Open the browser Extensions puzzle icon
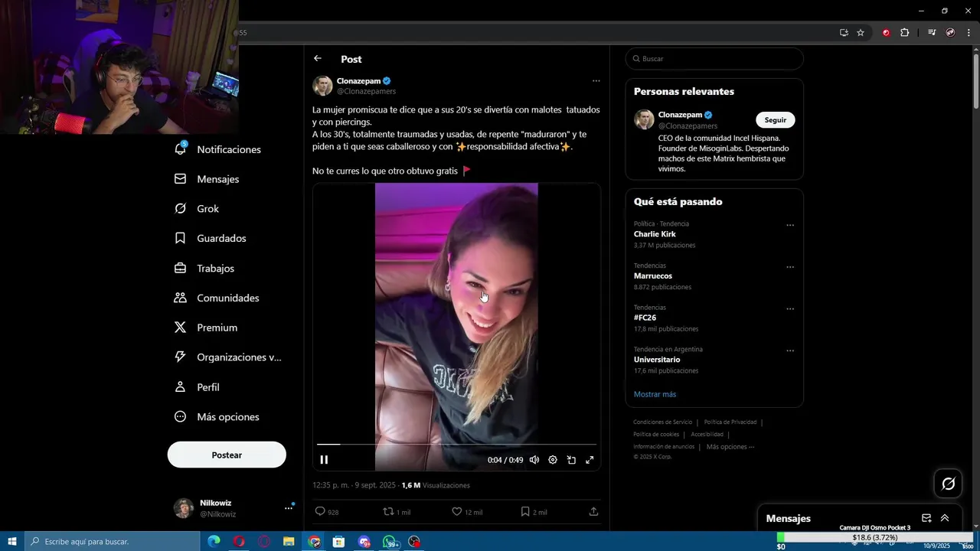Viewport: 980px width, 551px height. click(x=904, y=32)
